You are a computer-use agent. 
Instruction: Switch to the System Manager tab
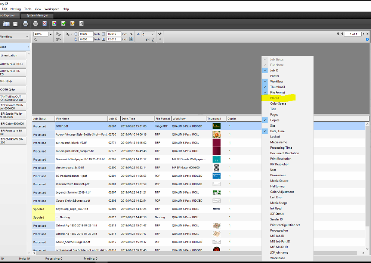(37, 15)
